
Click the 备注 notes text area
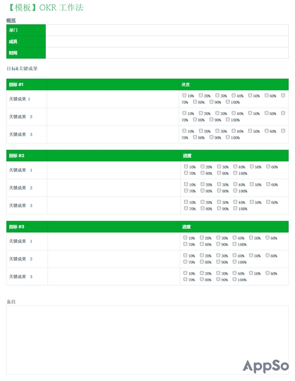tap(123, 337)
